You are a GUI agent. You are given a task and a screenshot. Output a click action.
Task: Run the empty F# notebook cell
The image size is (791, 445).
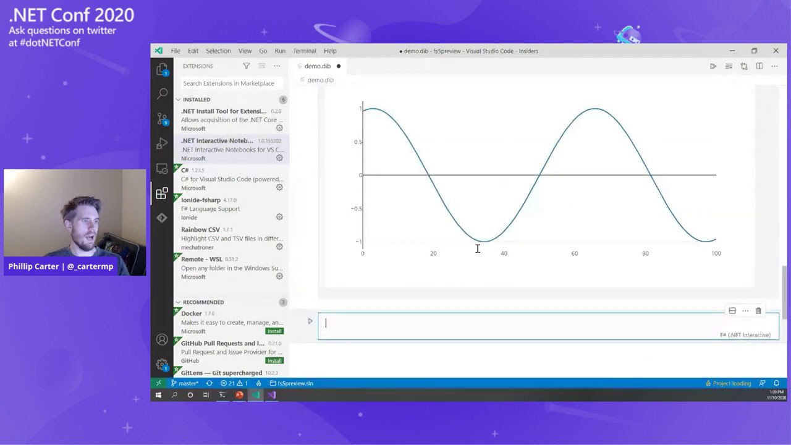(x=310, y=321)
